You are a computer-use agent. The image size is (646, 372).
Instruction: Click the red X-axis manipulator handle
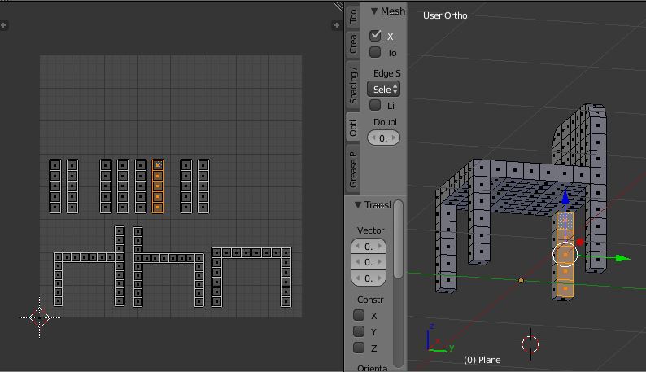(x=580, y=242)
